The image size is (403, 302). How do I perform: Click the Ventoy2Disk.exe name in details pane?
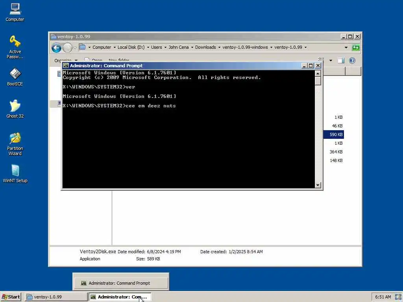[x=98, y=252]
